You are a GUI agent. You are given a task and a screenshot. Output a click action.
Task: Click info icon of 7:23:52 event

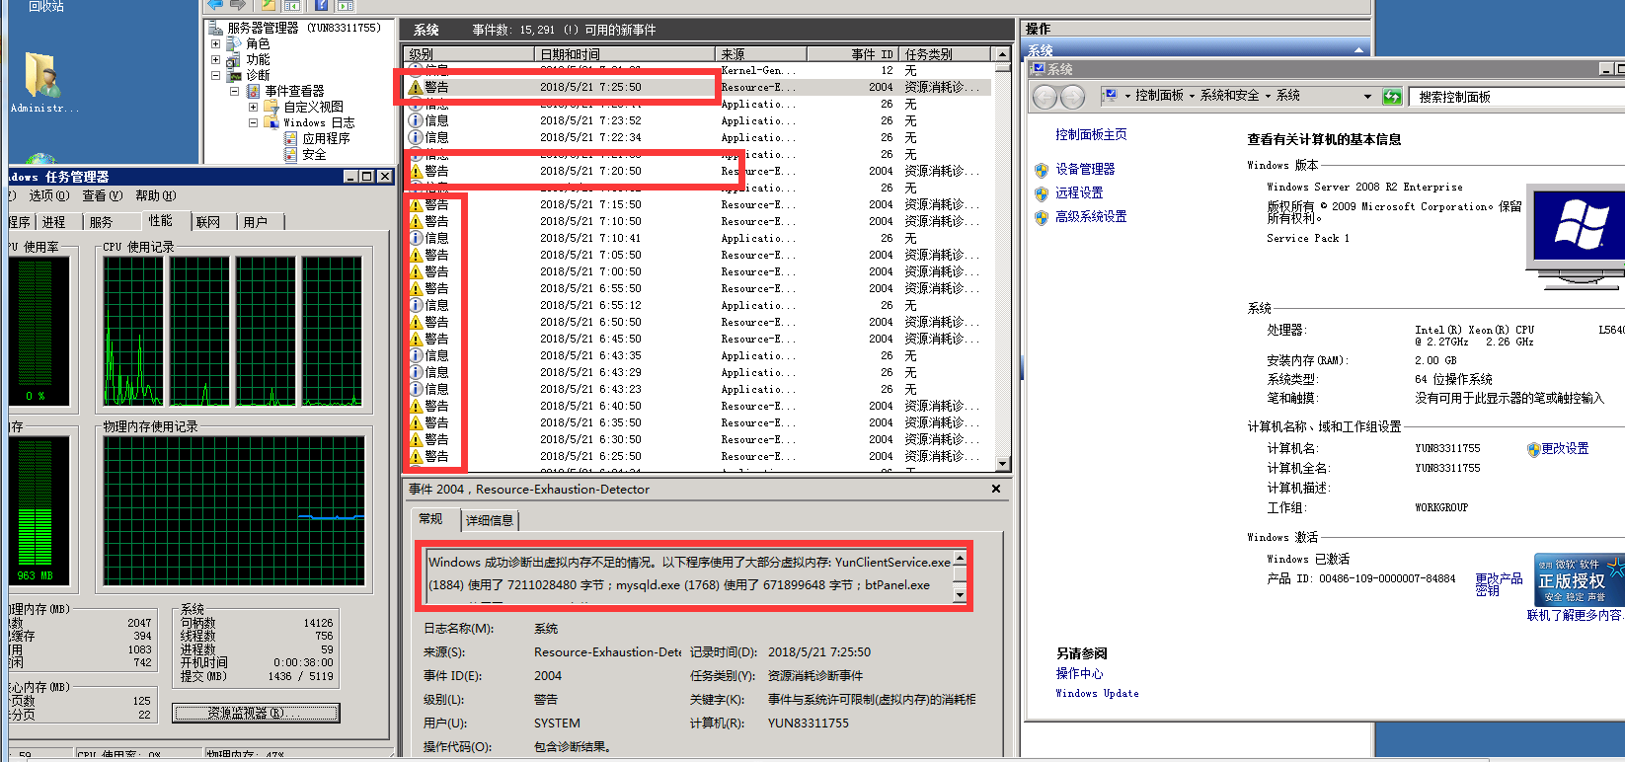(x=416, y=120)
